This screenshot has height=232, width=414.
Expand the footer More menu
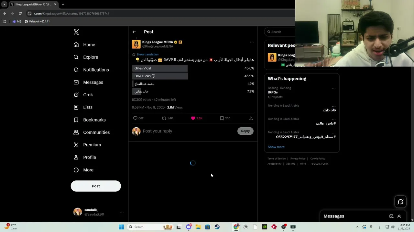(304, 164)
